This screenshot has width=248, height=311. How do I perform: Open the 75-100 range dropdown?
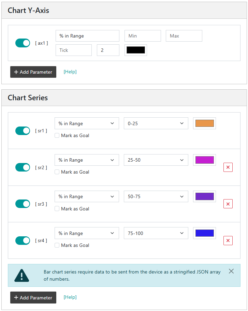156,233
